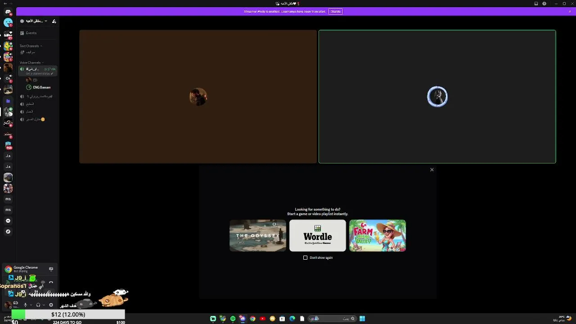Click the left participant's video tile
Viewport: 576px width, 324px height.
pos(198,97)
